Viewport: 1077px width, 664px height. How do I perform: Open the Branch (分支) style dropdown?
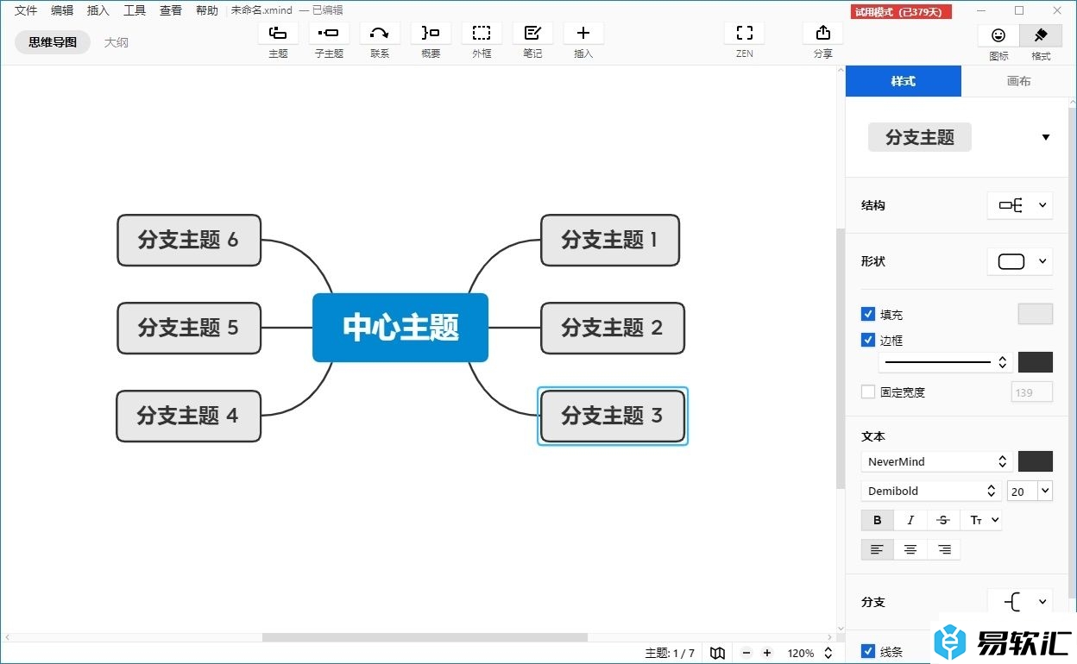pyautogui.click(x=1020, y=602)
